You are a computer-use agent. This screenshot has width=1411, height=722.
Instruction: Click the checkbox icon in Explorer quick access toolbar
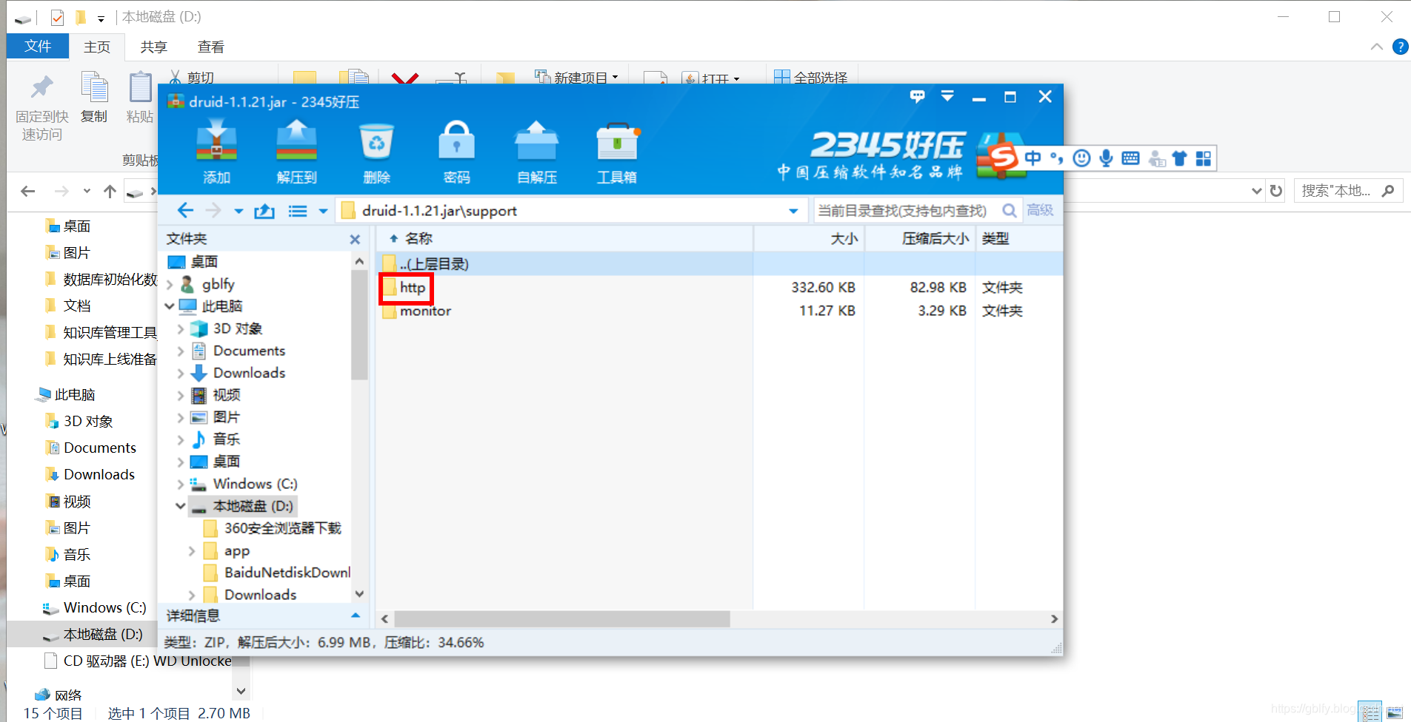(x=56, y=16)
